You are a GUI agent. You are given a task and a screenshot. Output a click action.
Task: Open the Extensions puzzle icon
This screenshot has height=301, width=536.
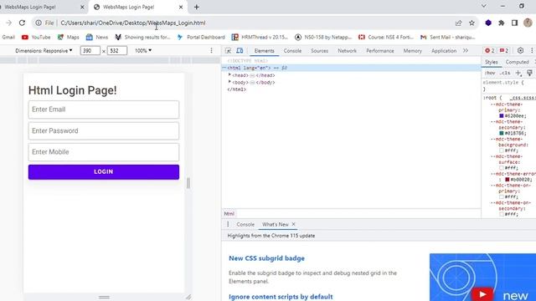coord(502,23)
